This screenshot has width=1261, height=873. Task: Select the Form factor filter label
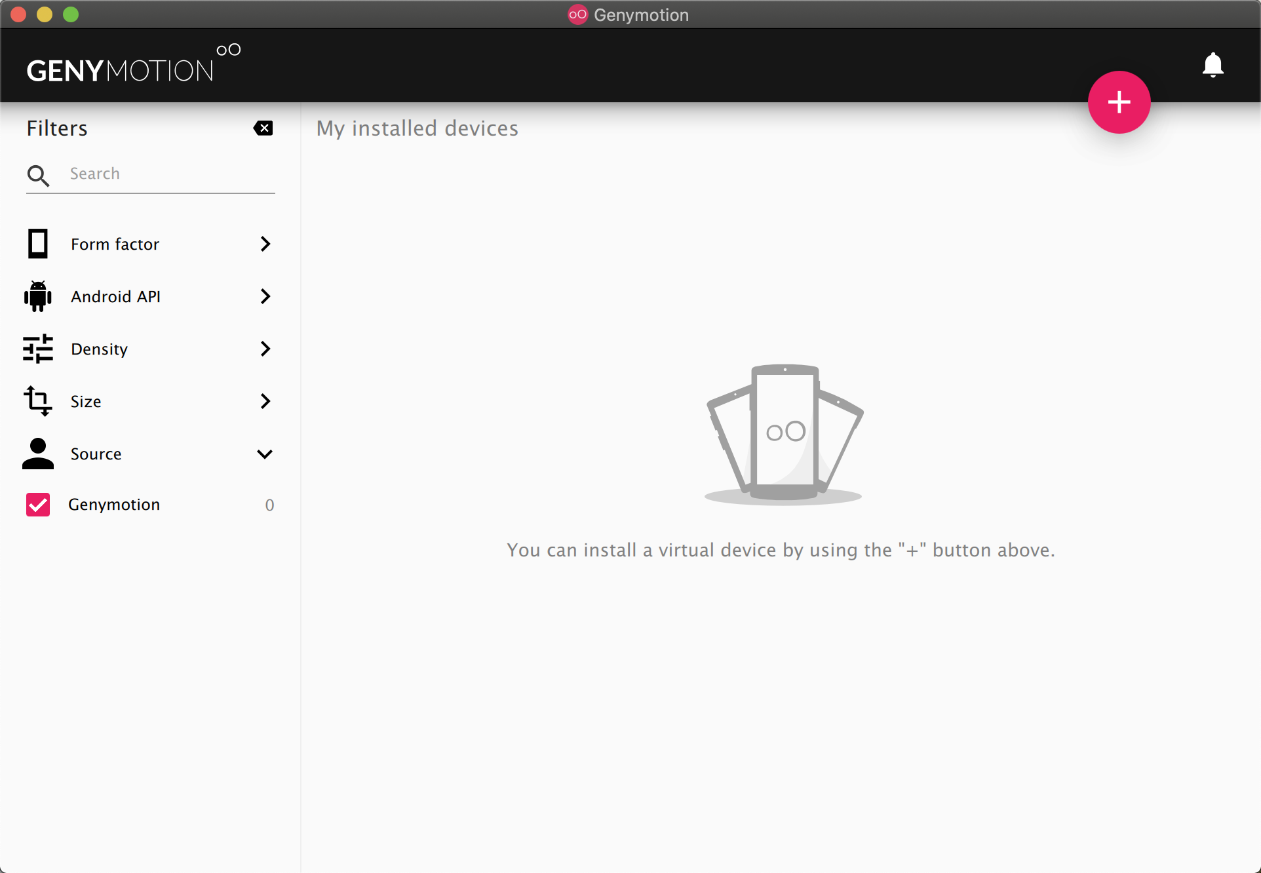tap(115, 244)
